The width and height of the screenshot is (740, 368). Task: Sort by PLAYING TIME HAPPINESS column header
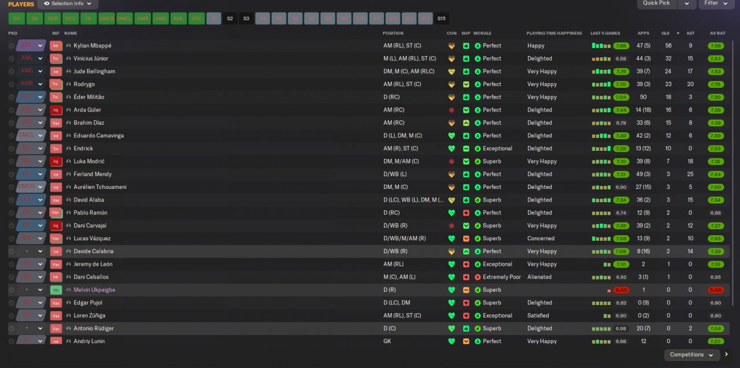coord(554,34)
